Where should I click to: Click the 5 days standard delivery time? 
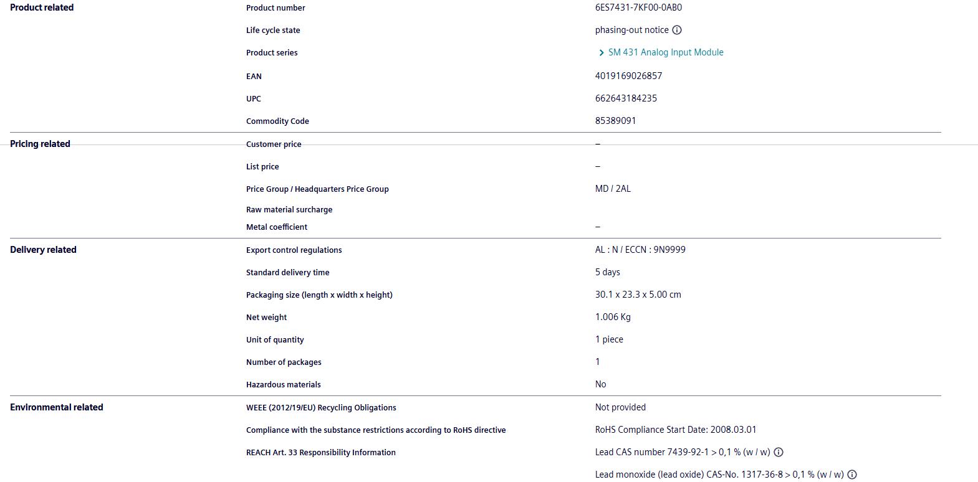click(607, 272)
